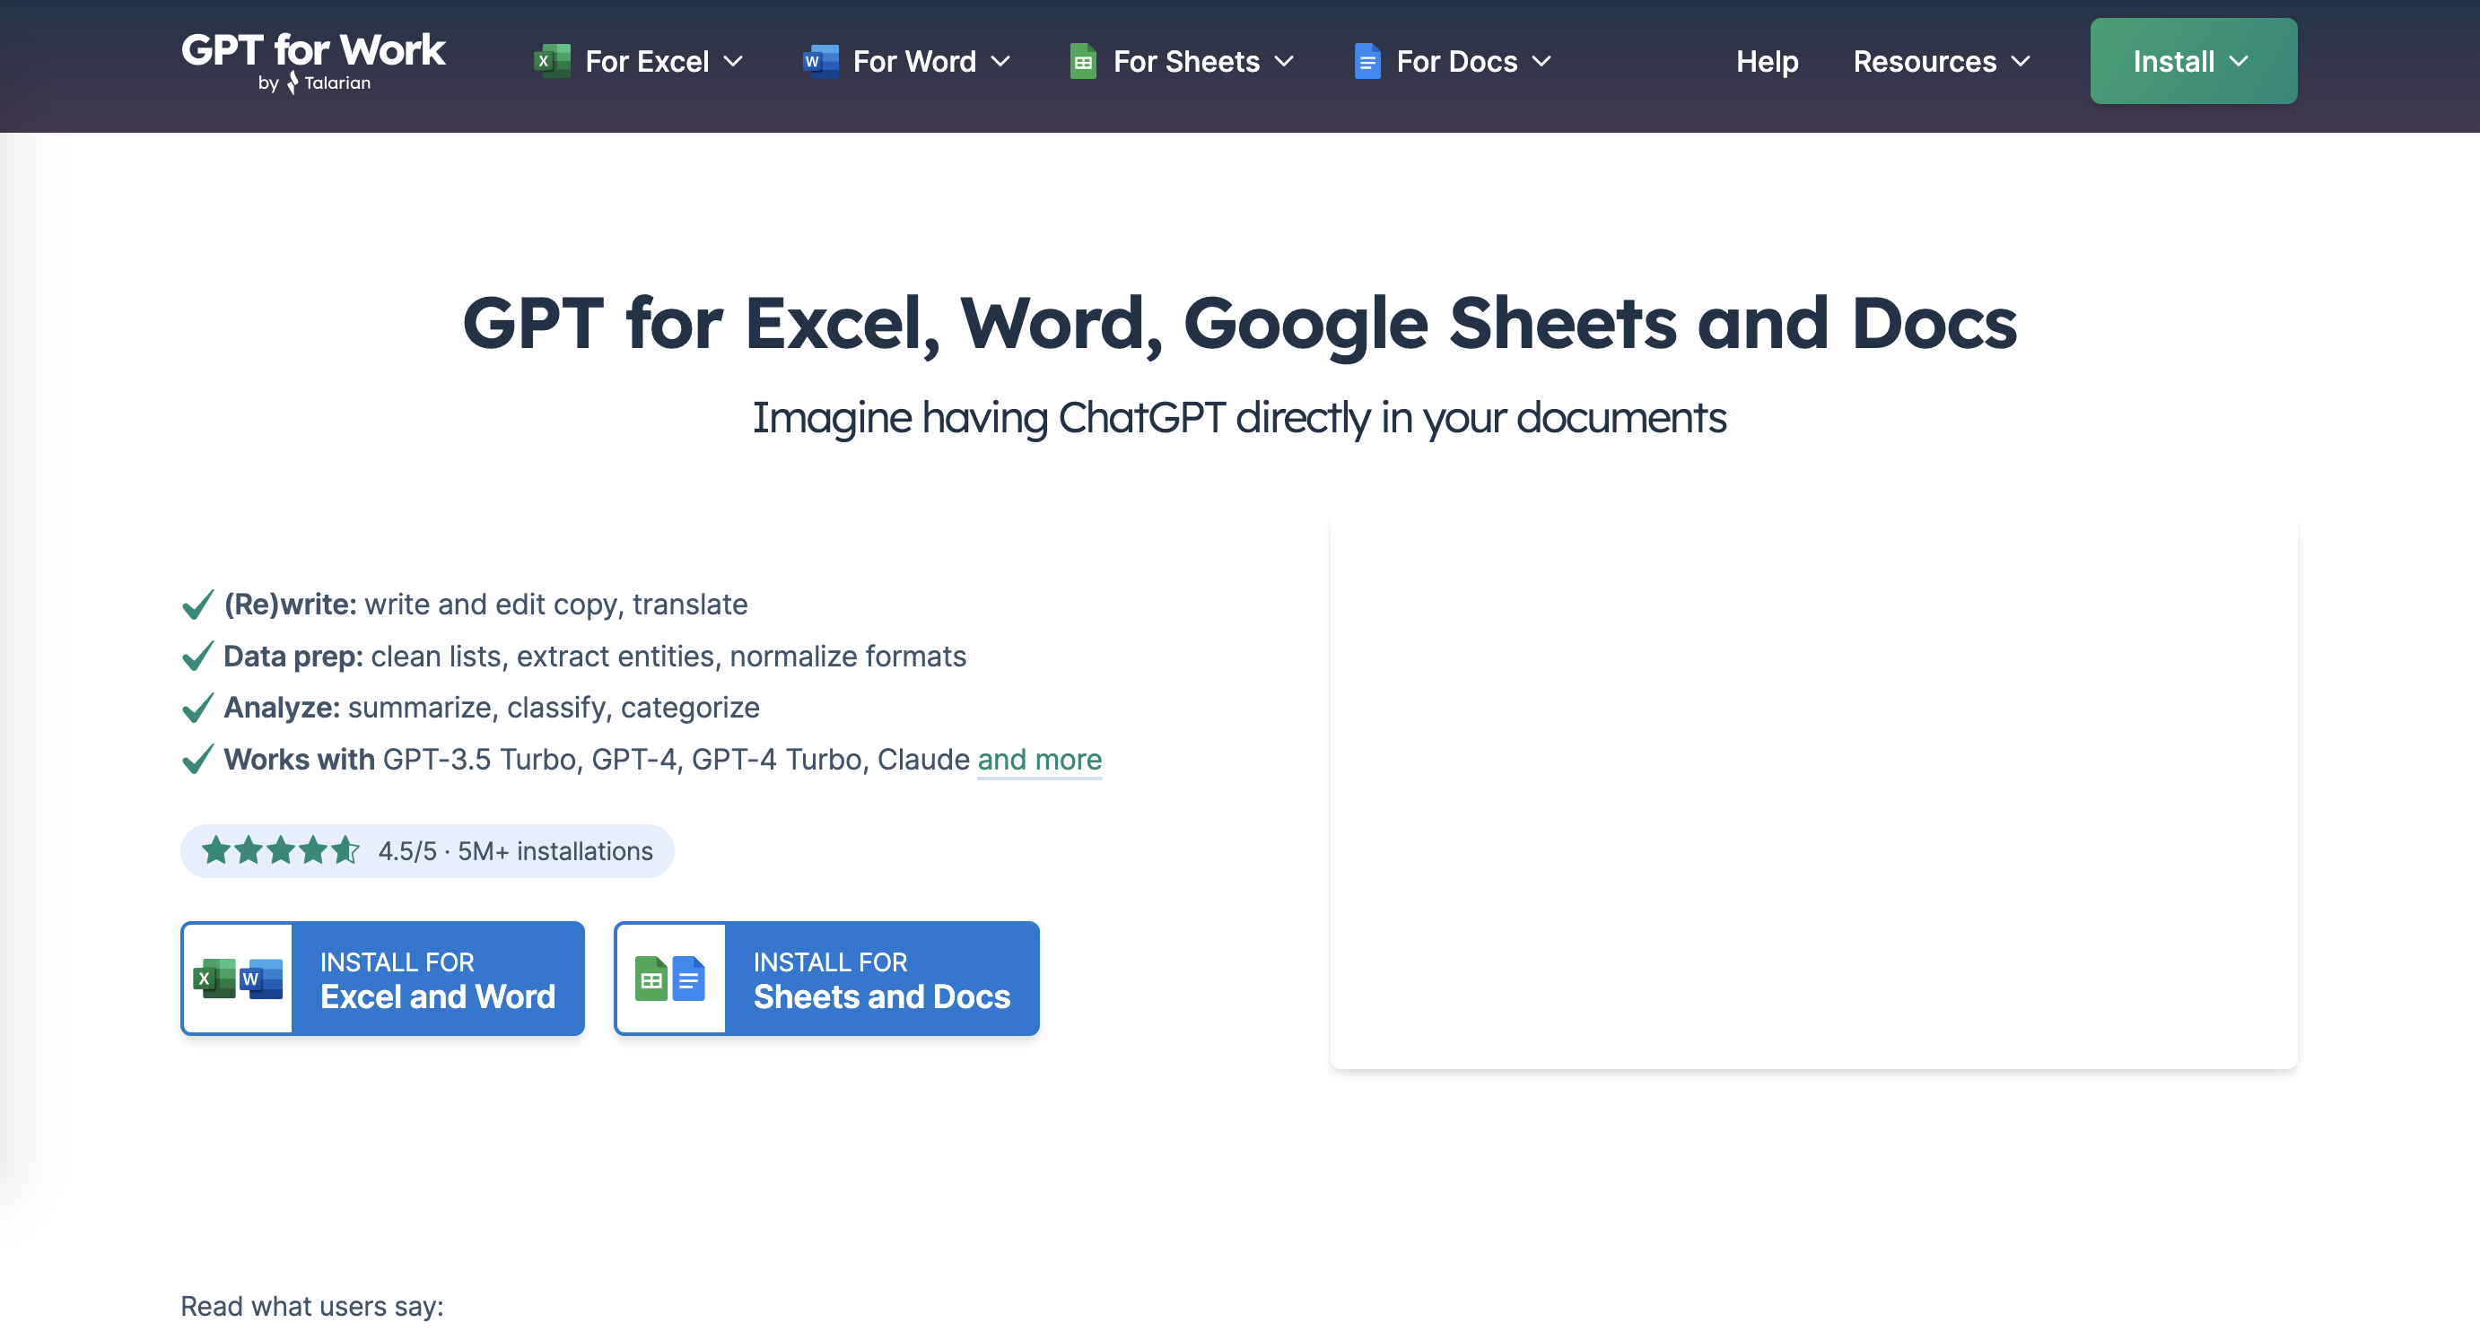
Task: Click the 4.5/5 · 5M+ installations badge
Action: tap(427, 851)
